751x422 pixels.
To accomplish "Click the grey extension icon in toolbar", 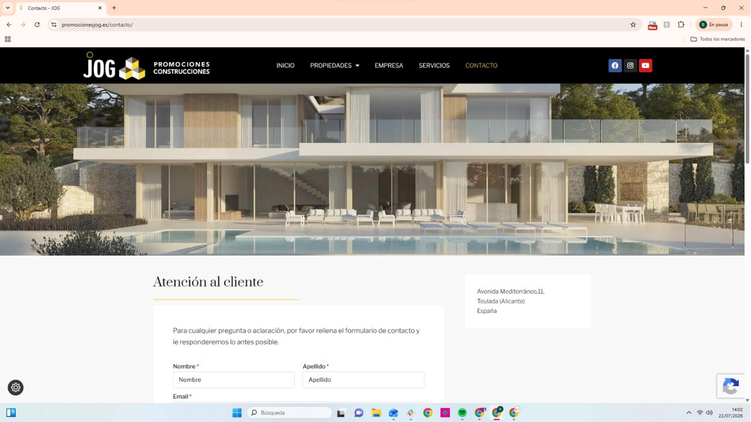I will (667, 25).
